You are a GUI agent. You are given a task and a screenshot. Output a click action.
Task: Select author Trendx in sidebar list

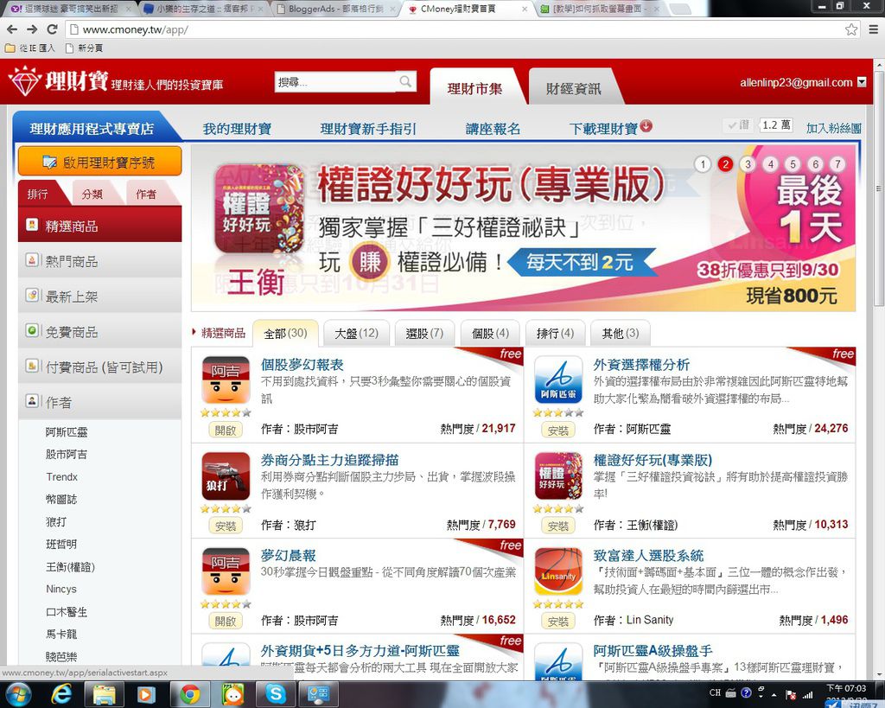pos(62,477)
